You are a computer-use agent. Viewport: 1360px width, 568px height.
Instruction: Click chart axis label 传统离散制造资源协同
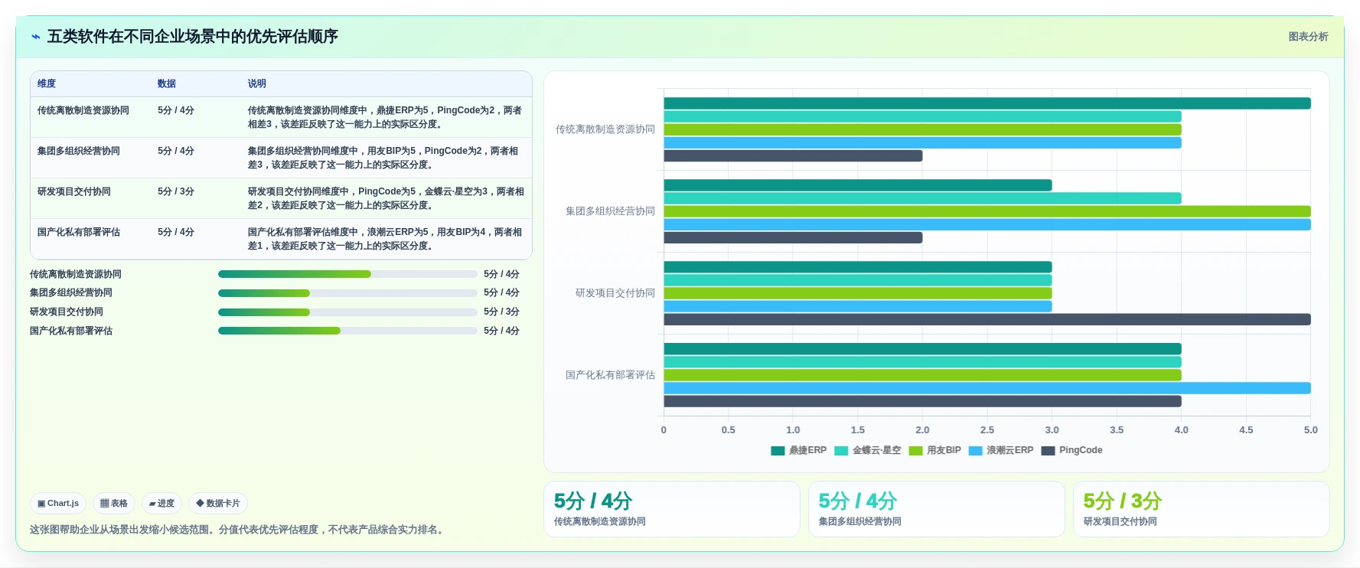(x=605, y=129)
